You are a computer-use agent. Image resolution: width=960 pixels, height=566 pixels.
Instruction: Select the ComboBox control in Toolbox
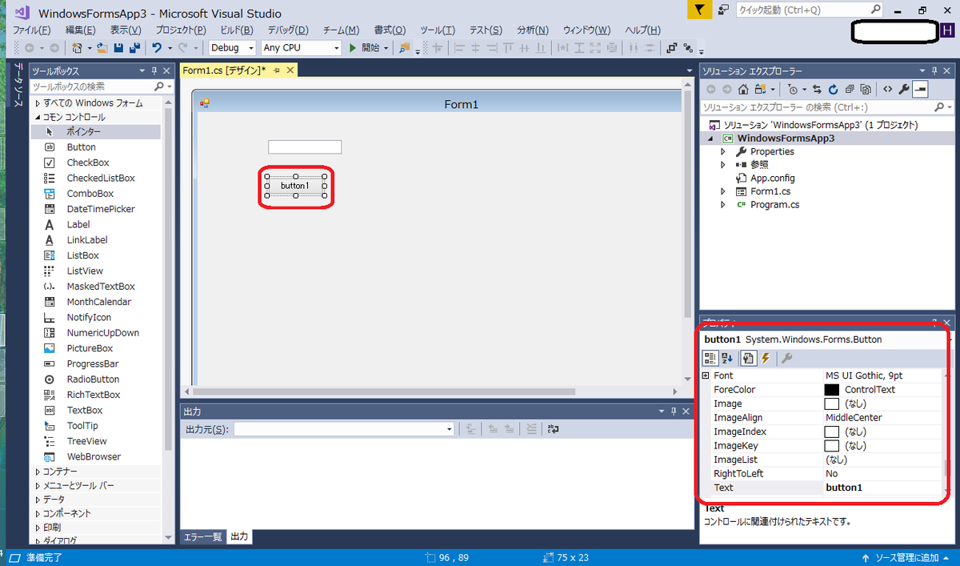(x=96, y=194)
